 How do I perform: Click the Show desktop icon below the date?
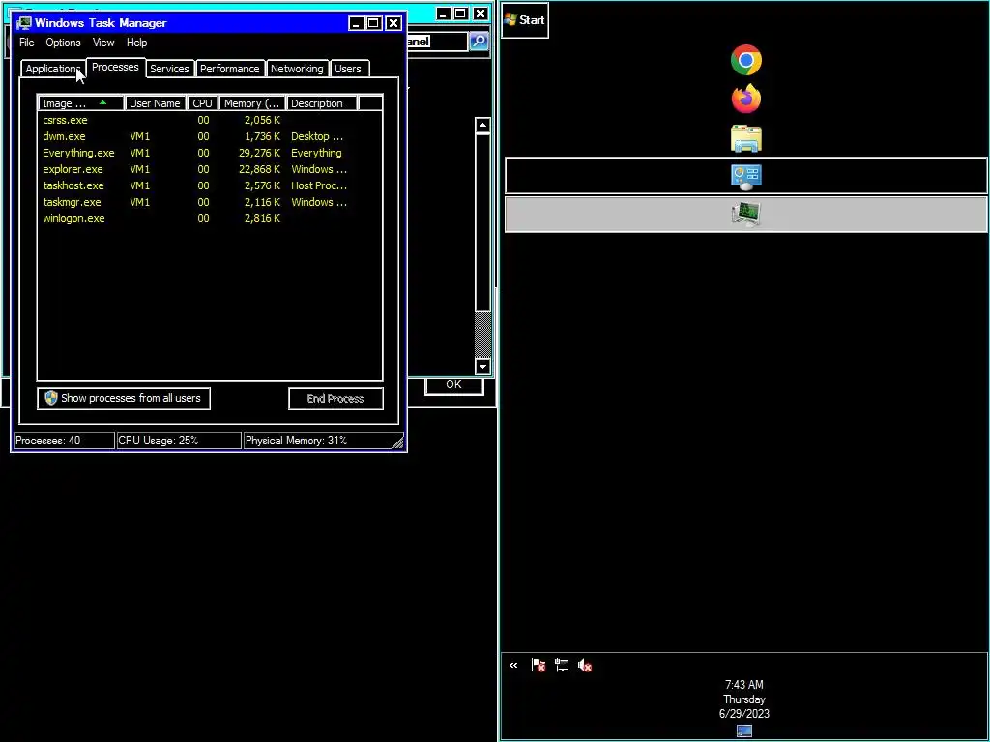(x=744, y=730)
